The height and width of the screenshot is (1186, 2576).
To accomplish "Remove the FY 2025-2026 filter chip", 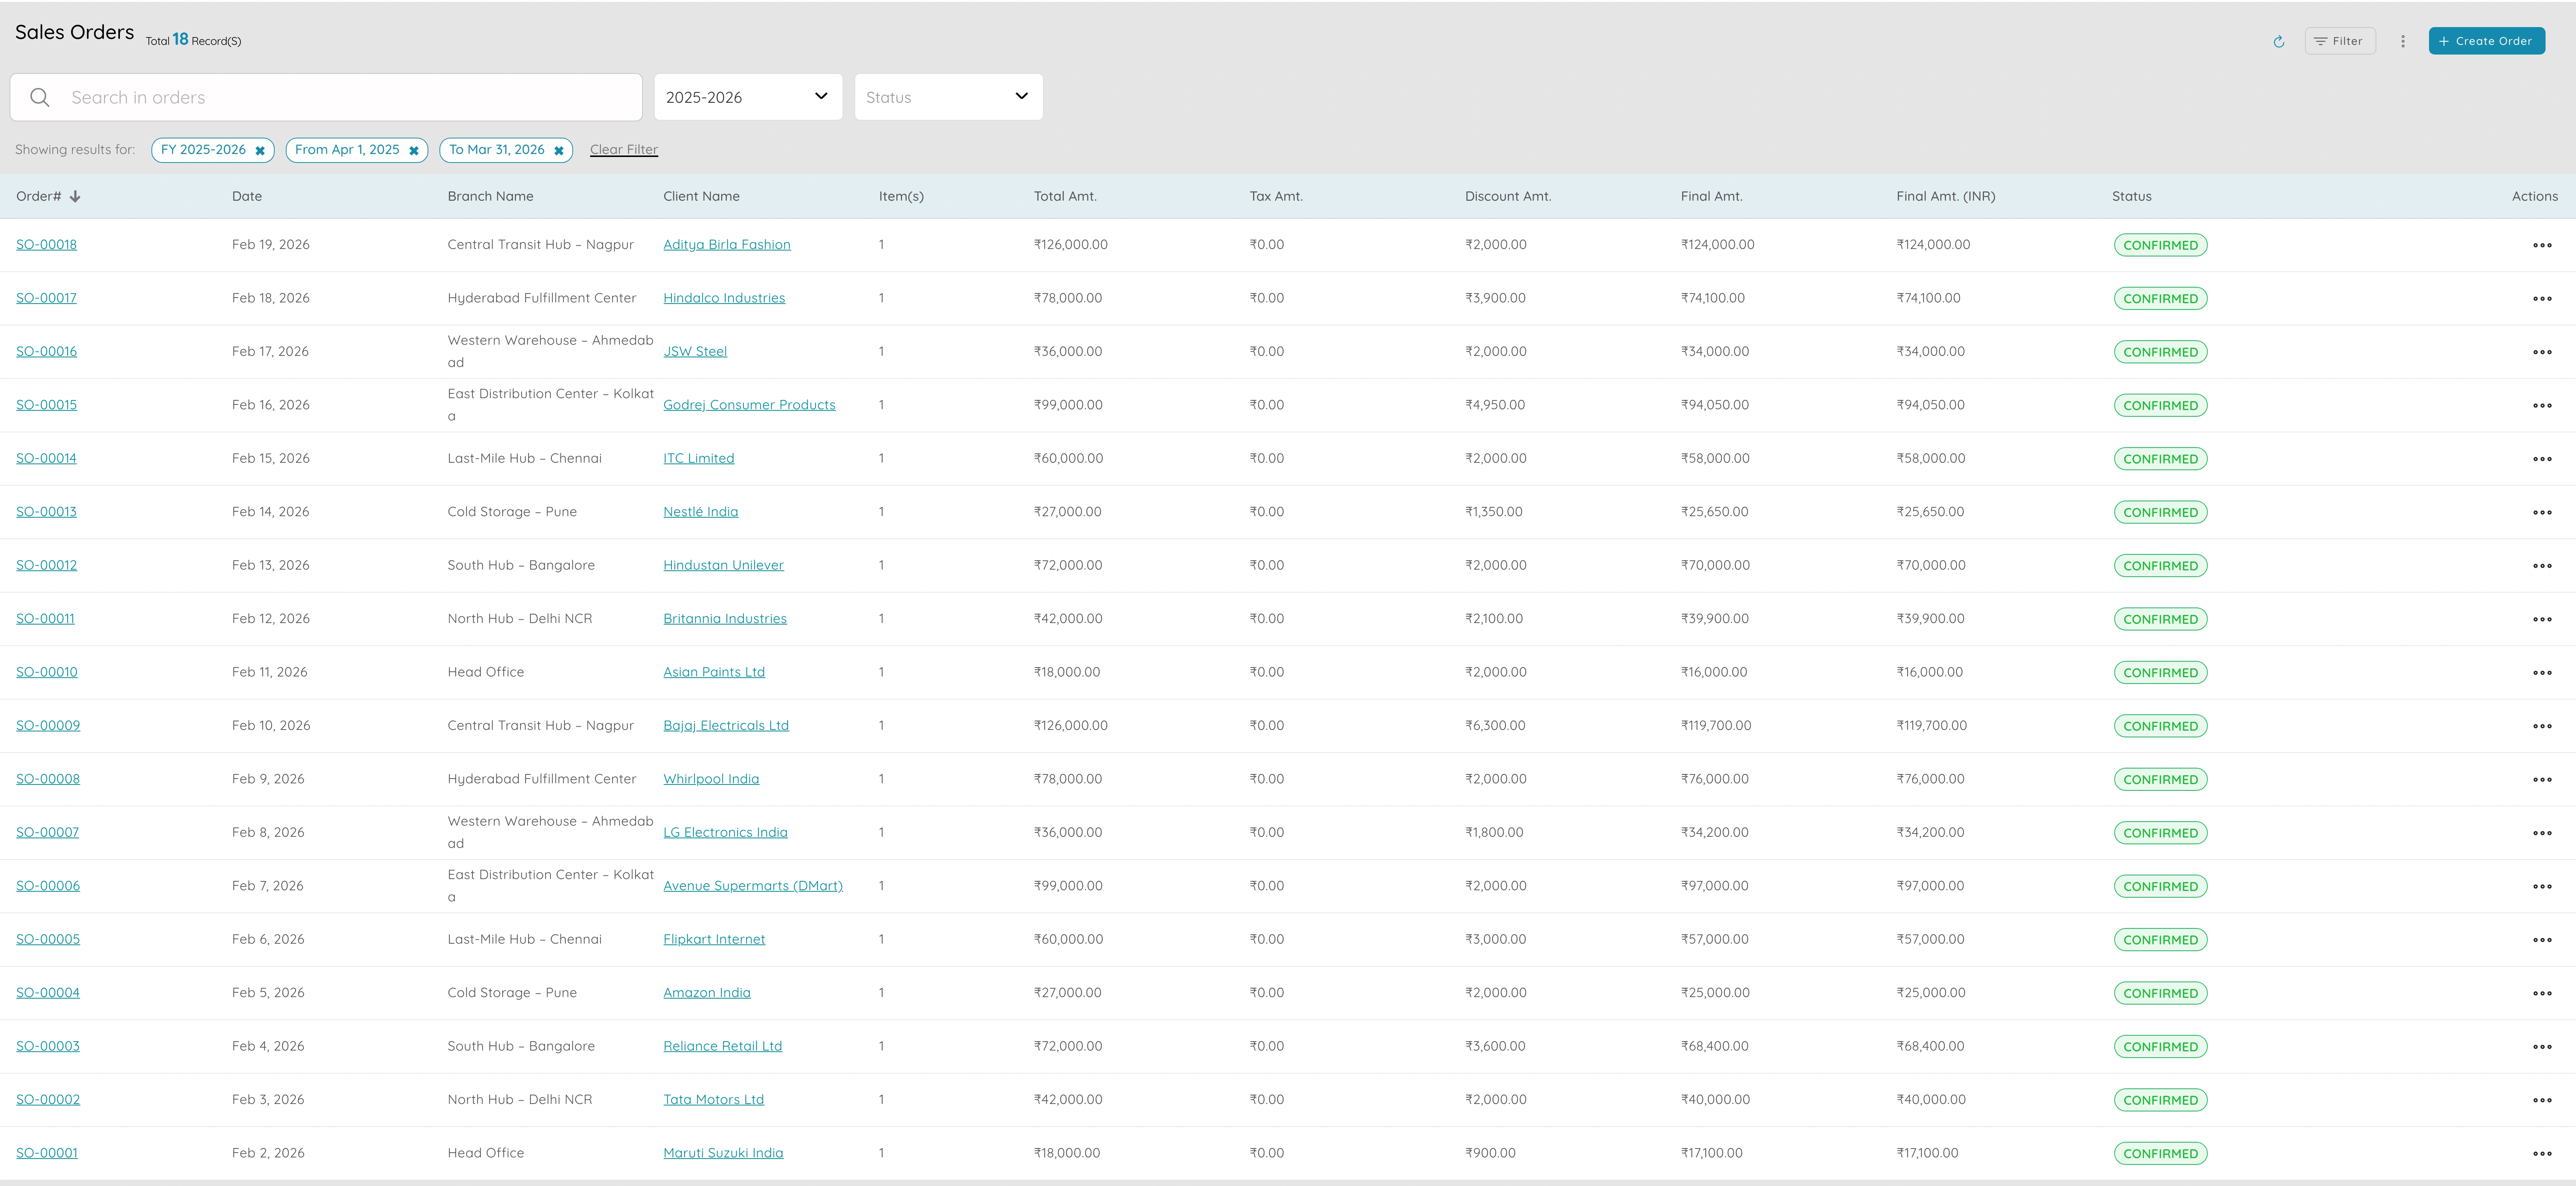I will click(260, 150).
